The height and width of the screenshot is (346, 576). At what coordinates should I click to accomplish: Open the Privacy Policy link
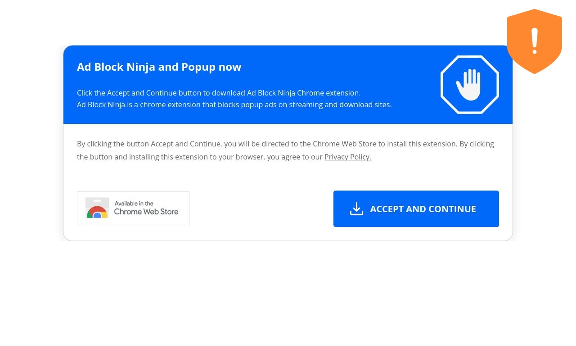click(x=348, y=157)
